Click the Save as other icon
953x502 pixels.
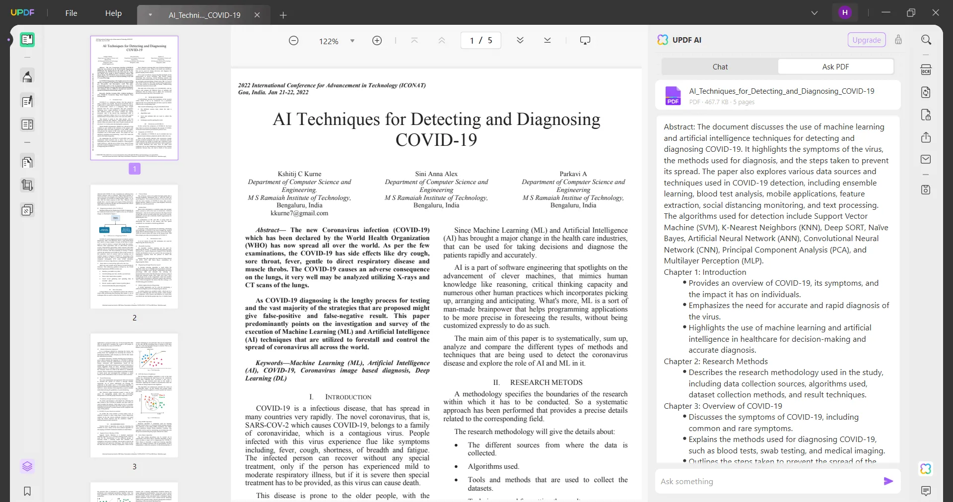tap(926, 190)
